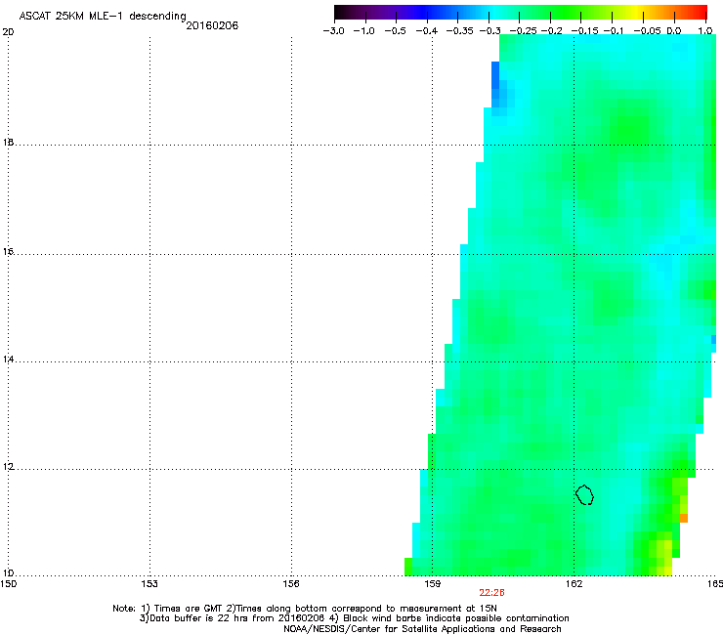The height and width of the screenshot is (635, 723).
Task: Click the orange data pixel on the swath edge
Action: click(684, 519)
